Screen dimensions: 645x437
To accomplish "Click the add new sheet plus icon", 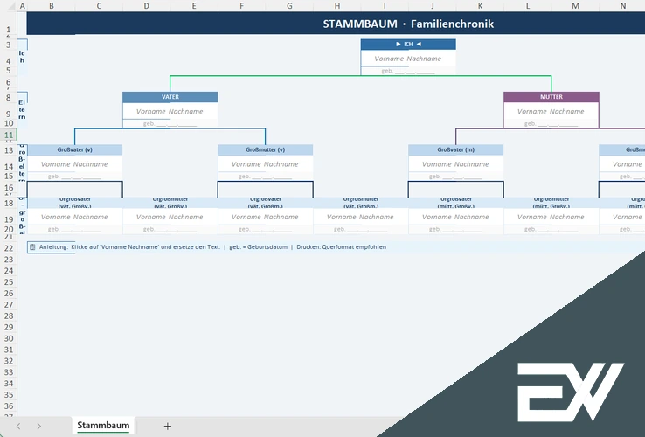I will pos(168,426).
